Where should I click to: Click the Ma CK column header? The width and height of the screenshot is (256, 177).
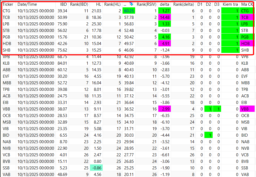point(247,4)
